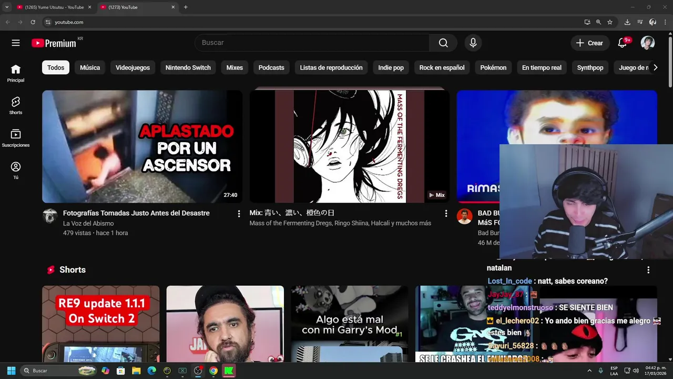Click the Bad Bunny channel avatar
Image resolution: width=673 pixels, height=379 pixels.
coord(464,216)
